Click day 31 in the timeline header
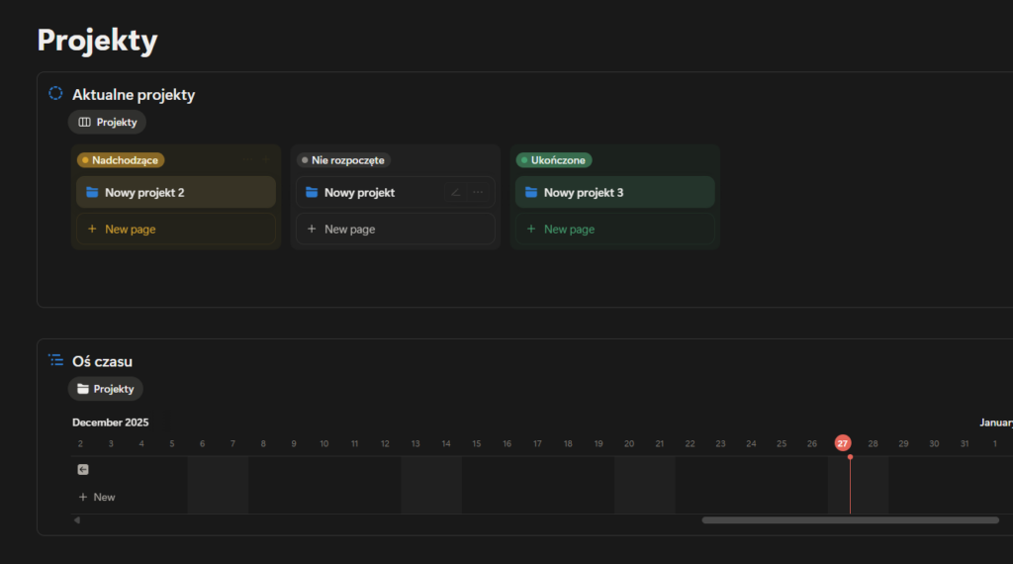This screenshot has width=1013, height=564. click(x=965, y=444)
